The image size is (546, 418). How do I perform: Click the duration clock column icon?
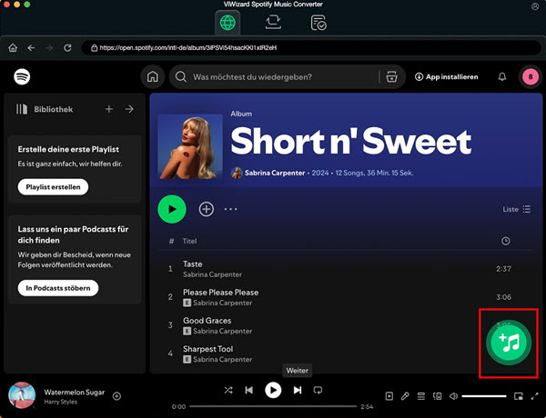coord(506,241)
